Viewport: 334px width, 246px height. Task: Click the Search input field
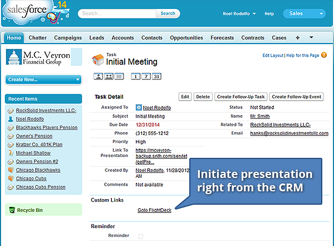point(117,13)
